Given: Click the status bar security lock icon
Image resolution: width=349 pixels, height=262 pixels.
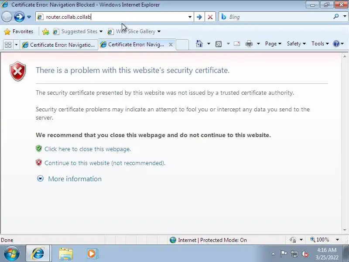Looking at the screenshot, I should 293,240.
